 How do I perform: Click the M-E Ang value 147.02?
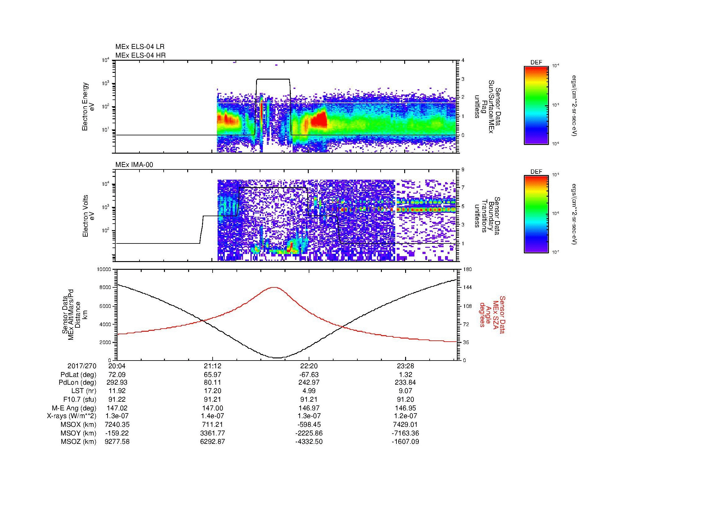[117, 408]
